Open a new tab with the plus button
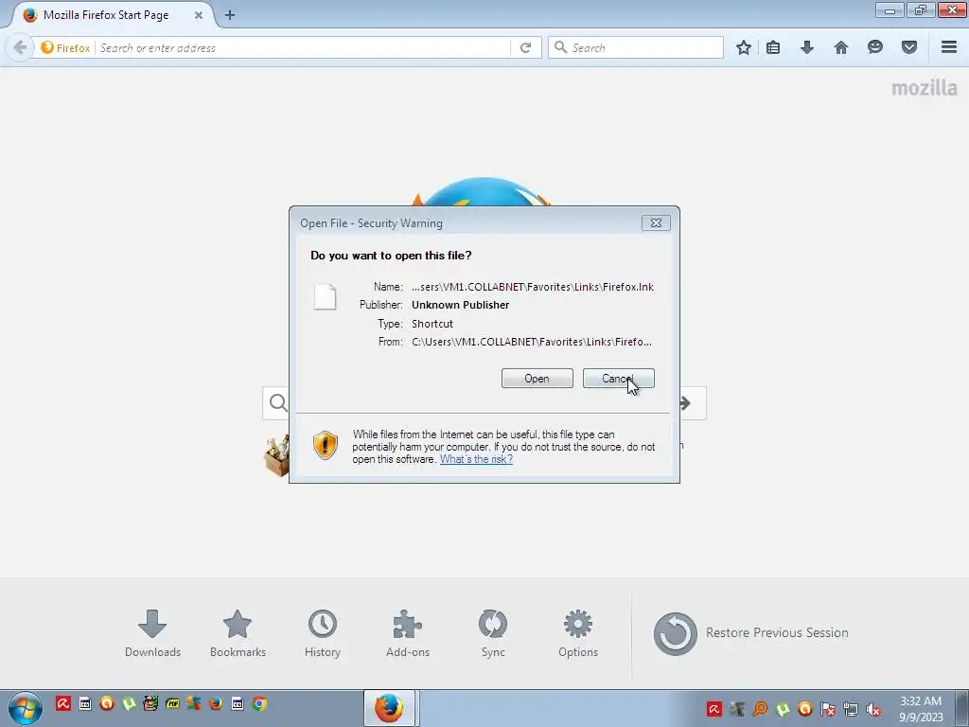This screenshot has height=727, width=969. (x=230, y=15)
